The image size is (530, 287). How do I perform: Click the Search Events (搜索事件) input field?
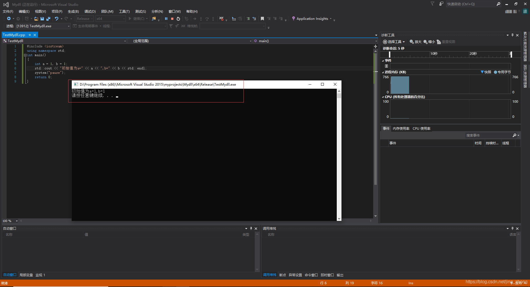pyautogui.click(x=488, y=135)
